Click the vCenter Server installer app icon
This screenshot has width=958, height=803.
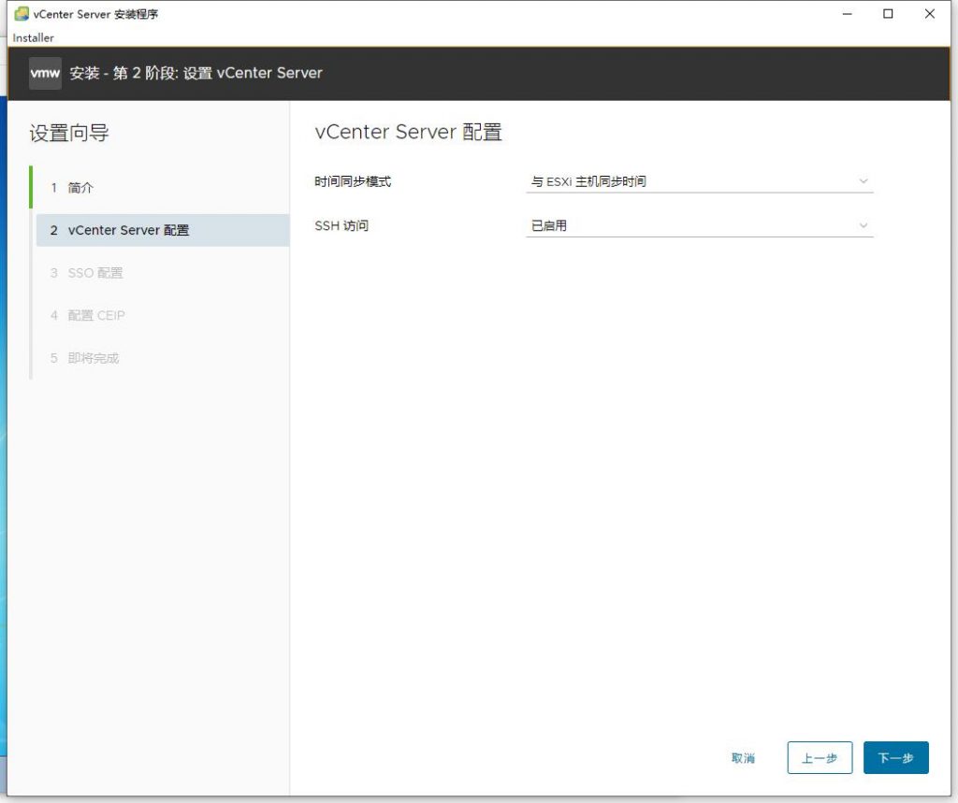(22, 13)
